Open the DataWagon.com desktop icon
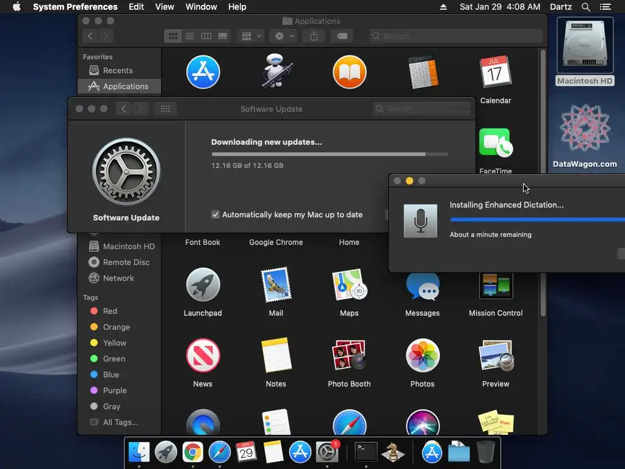Viewport: 625px width, 469px height. pos(585,128)
